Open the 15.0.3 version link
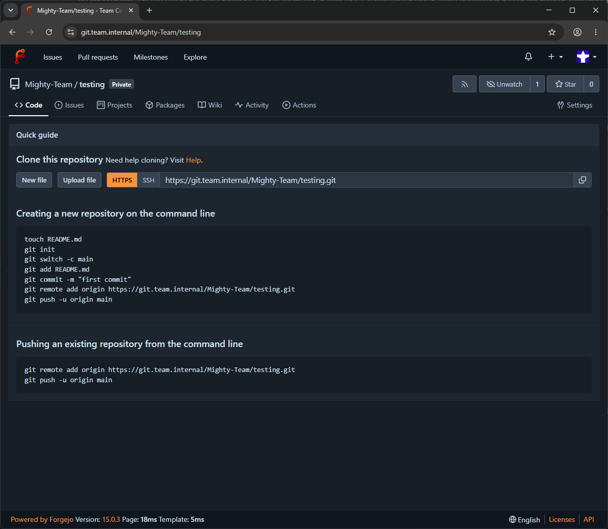This screenshot has height=529, width=608. click(x=111, y=519)
